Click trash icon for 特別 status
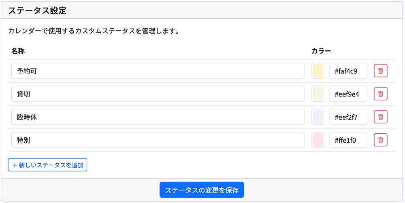Screen dimensions: 405x203 tap(380, 140)
